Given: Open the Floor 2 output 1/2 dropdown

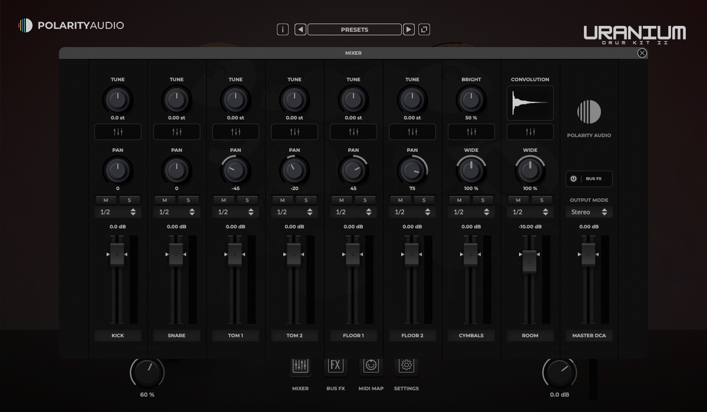Looking at the screenshot, I should tap(412, 212).
